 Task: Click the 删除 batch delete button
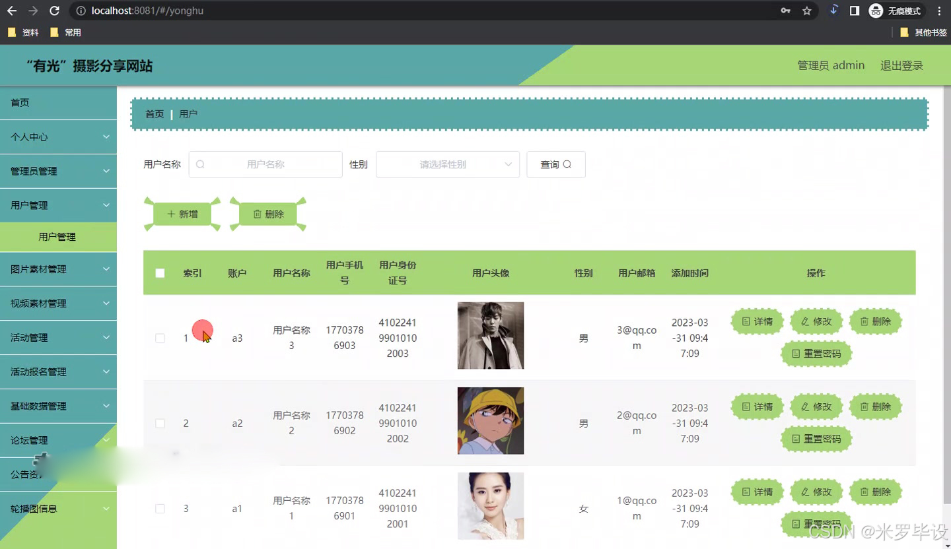268,214
